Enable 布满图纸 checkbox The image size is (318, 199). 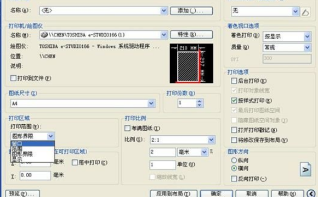coord(127,128)
